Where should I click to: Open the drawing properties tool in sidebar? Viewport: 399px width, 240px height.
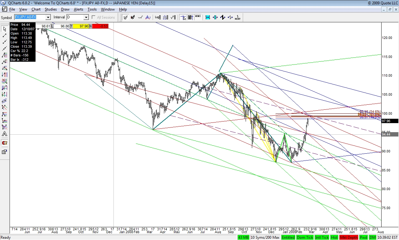pyautogui.click(x=4, y=152)
